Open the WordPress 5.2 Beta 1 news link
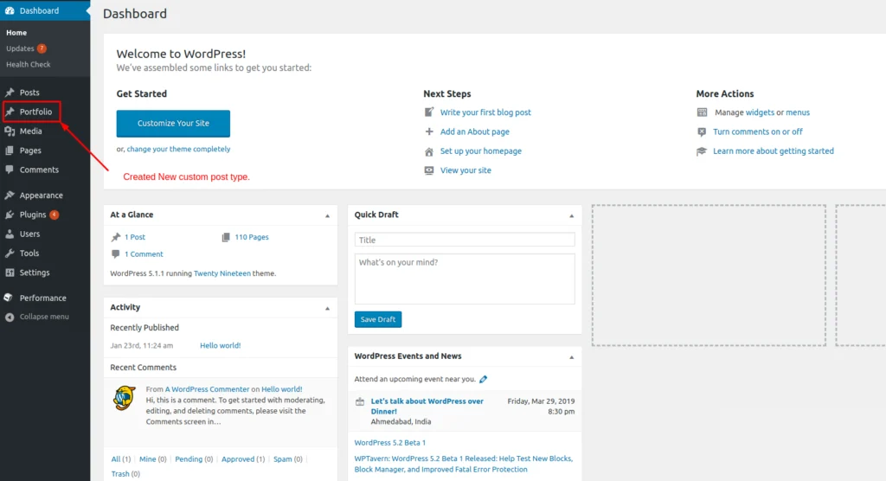The width and height of the screenshot is (886, 481). (x=390, y=443)
